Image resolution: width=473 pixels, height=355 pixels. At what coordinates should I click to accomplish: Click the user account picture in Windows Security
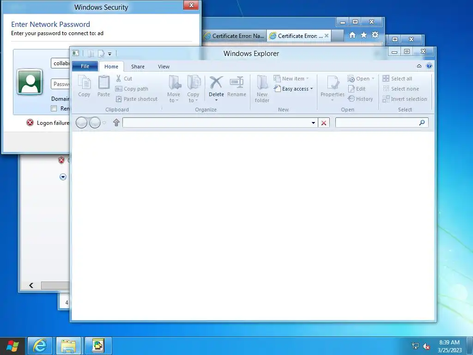pos(30,82)
